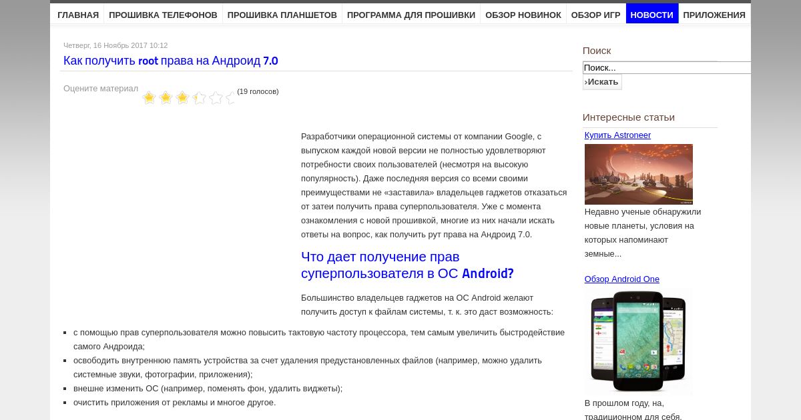Click the highlighted НОВОСТИ tab
This screenshot has height=420, width=801.
coord(652,15)
